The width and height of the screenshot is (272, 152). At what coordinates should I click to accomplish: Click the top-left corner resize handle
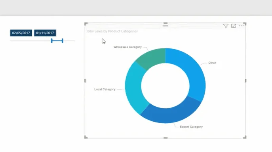coord(86,24)
